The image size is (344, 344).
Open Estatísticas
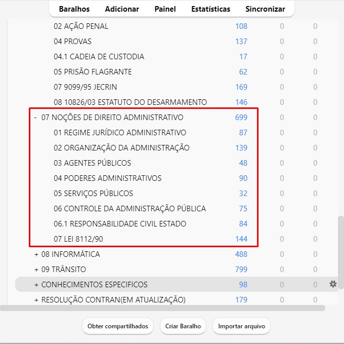[210, 9]
